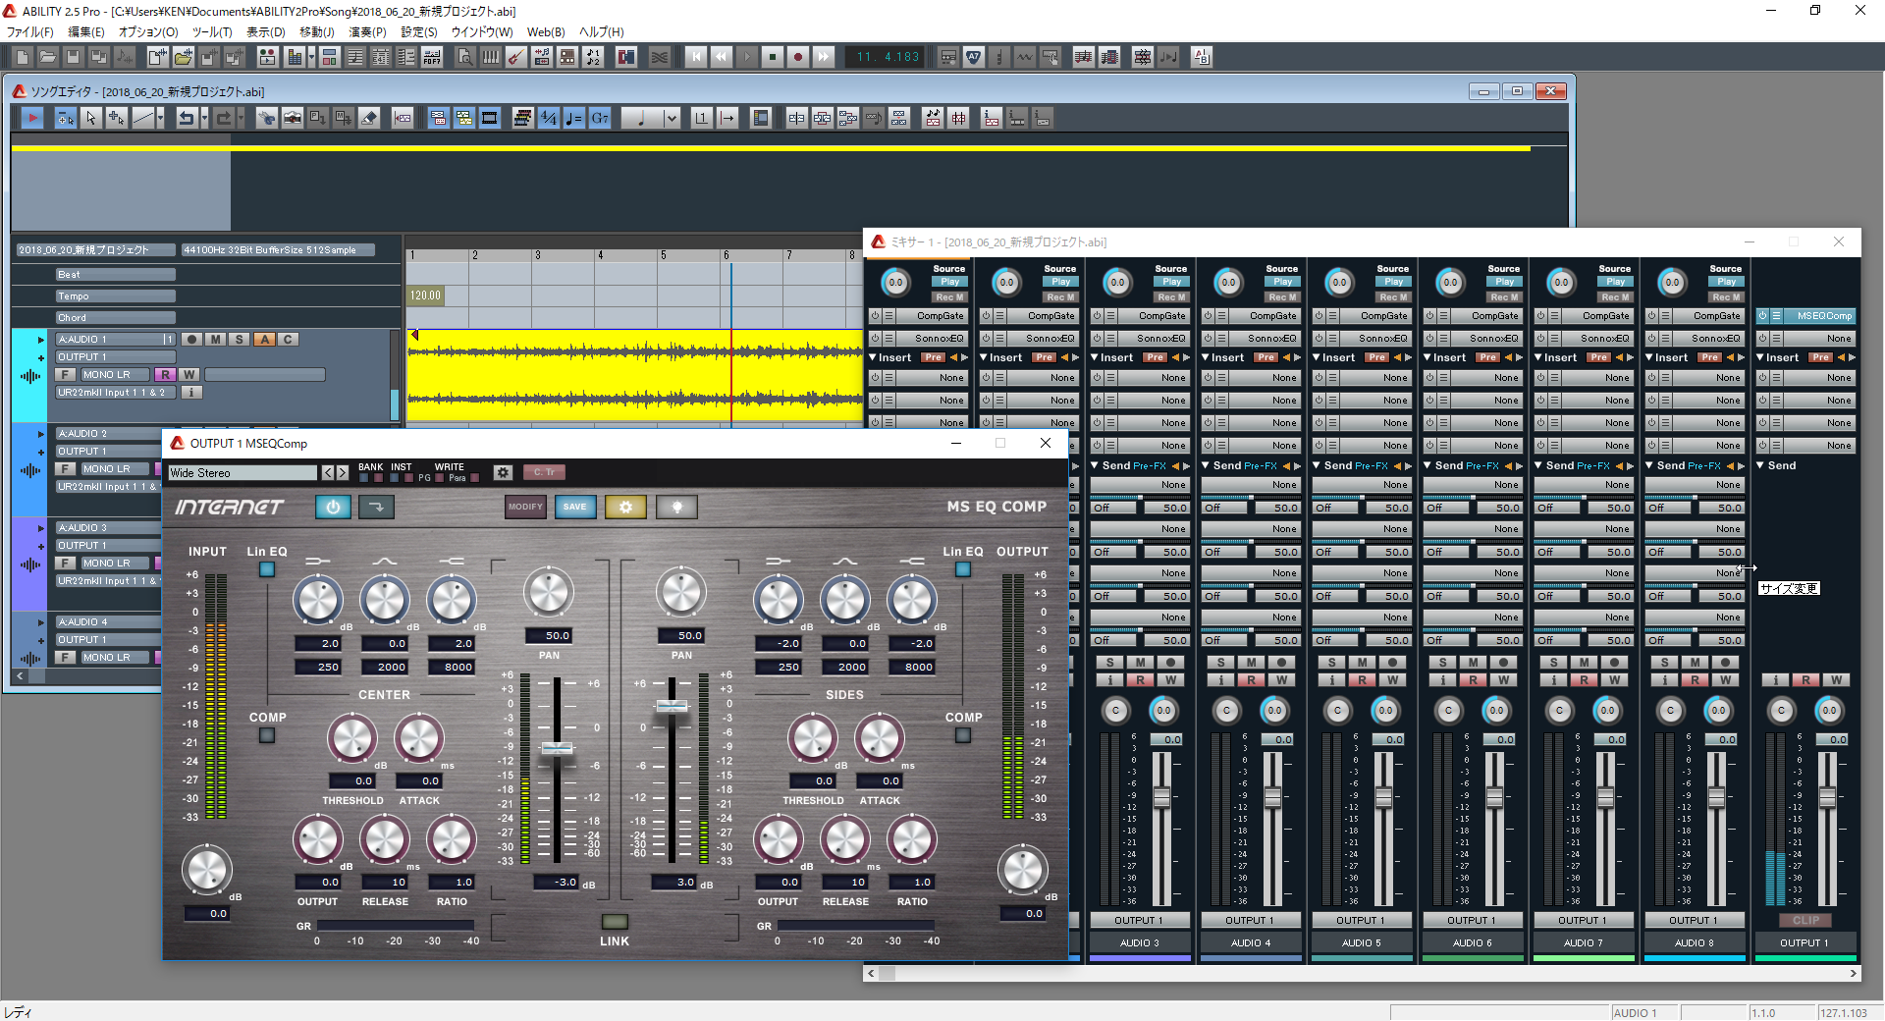Open dropdown arrow next to Undo
1885x1021 pixels.
tap(203, 118)
